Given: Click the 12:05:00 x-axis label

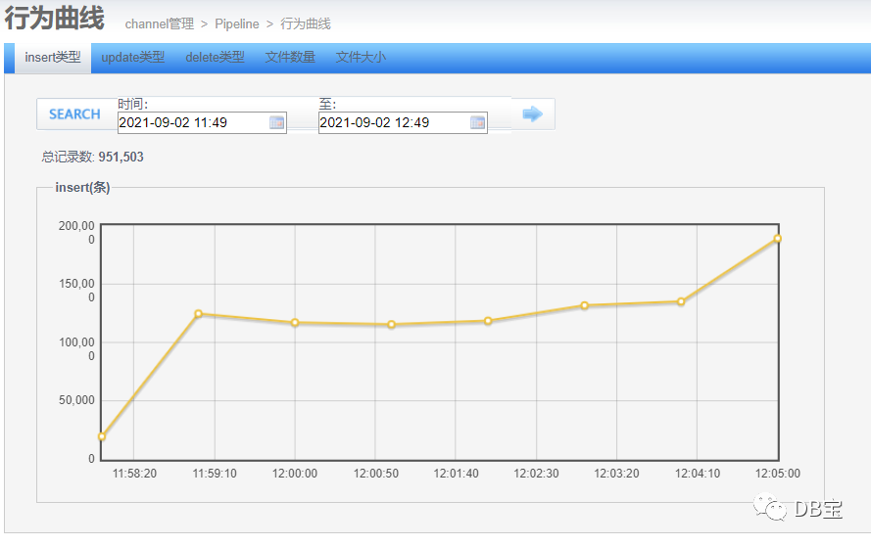Looking at the screenshot, I should click(x=777, y=474).
